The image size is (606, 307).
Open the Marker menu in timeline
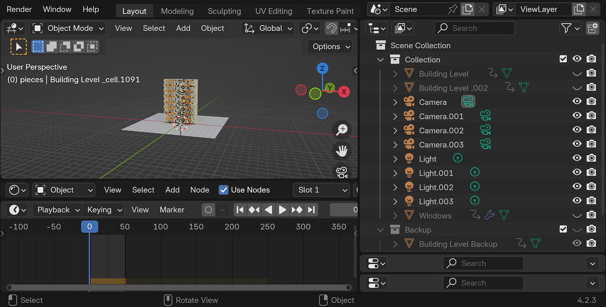(172, 210)
